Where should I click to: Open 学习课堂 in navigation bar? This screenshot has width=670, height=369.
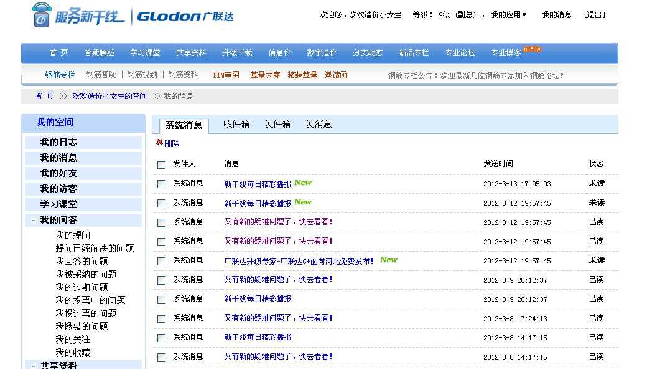pyautogui.click(x=146, y=53)
